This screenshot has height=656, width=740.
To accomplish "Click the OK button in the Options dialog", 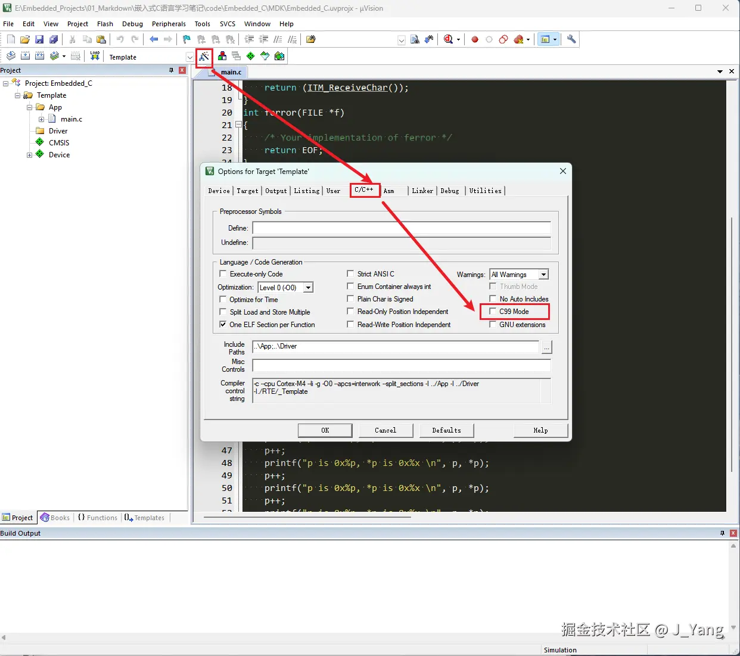I will (x=325, y=430).
